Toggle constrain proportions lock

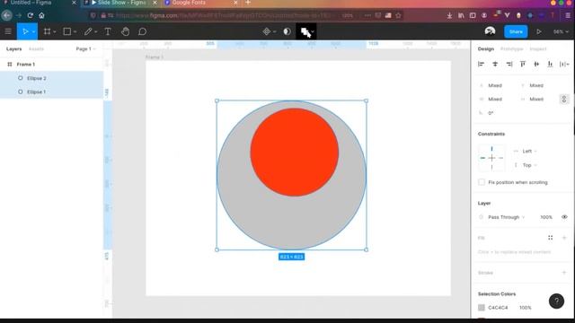tap(564, 99)
